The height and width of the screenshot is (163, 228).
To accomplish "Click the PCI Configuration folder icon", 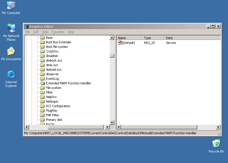I will pyautogui.click(x=42, y=106).
